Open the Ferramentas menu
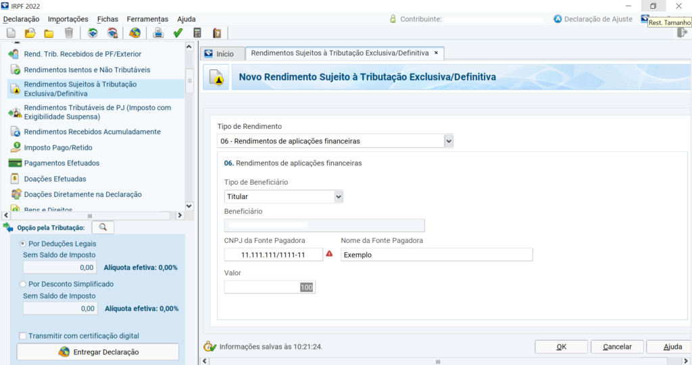The image size is (692, 365). tap(147, 19)
